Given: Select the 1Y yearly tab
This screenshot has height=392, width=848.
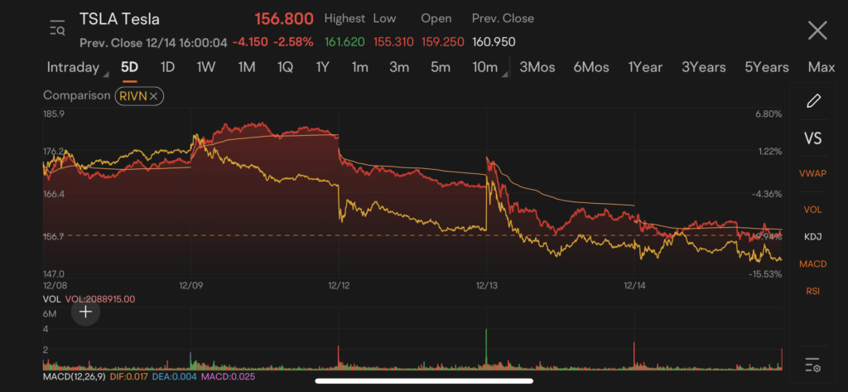Looking at the screenshot, I should (323, 67).
